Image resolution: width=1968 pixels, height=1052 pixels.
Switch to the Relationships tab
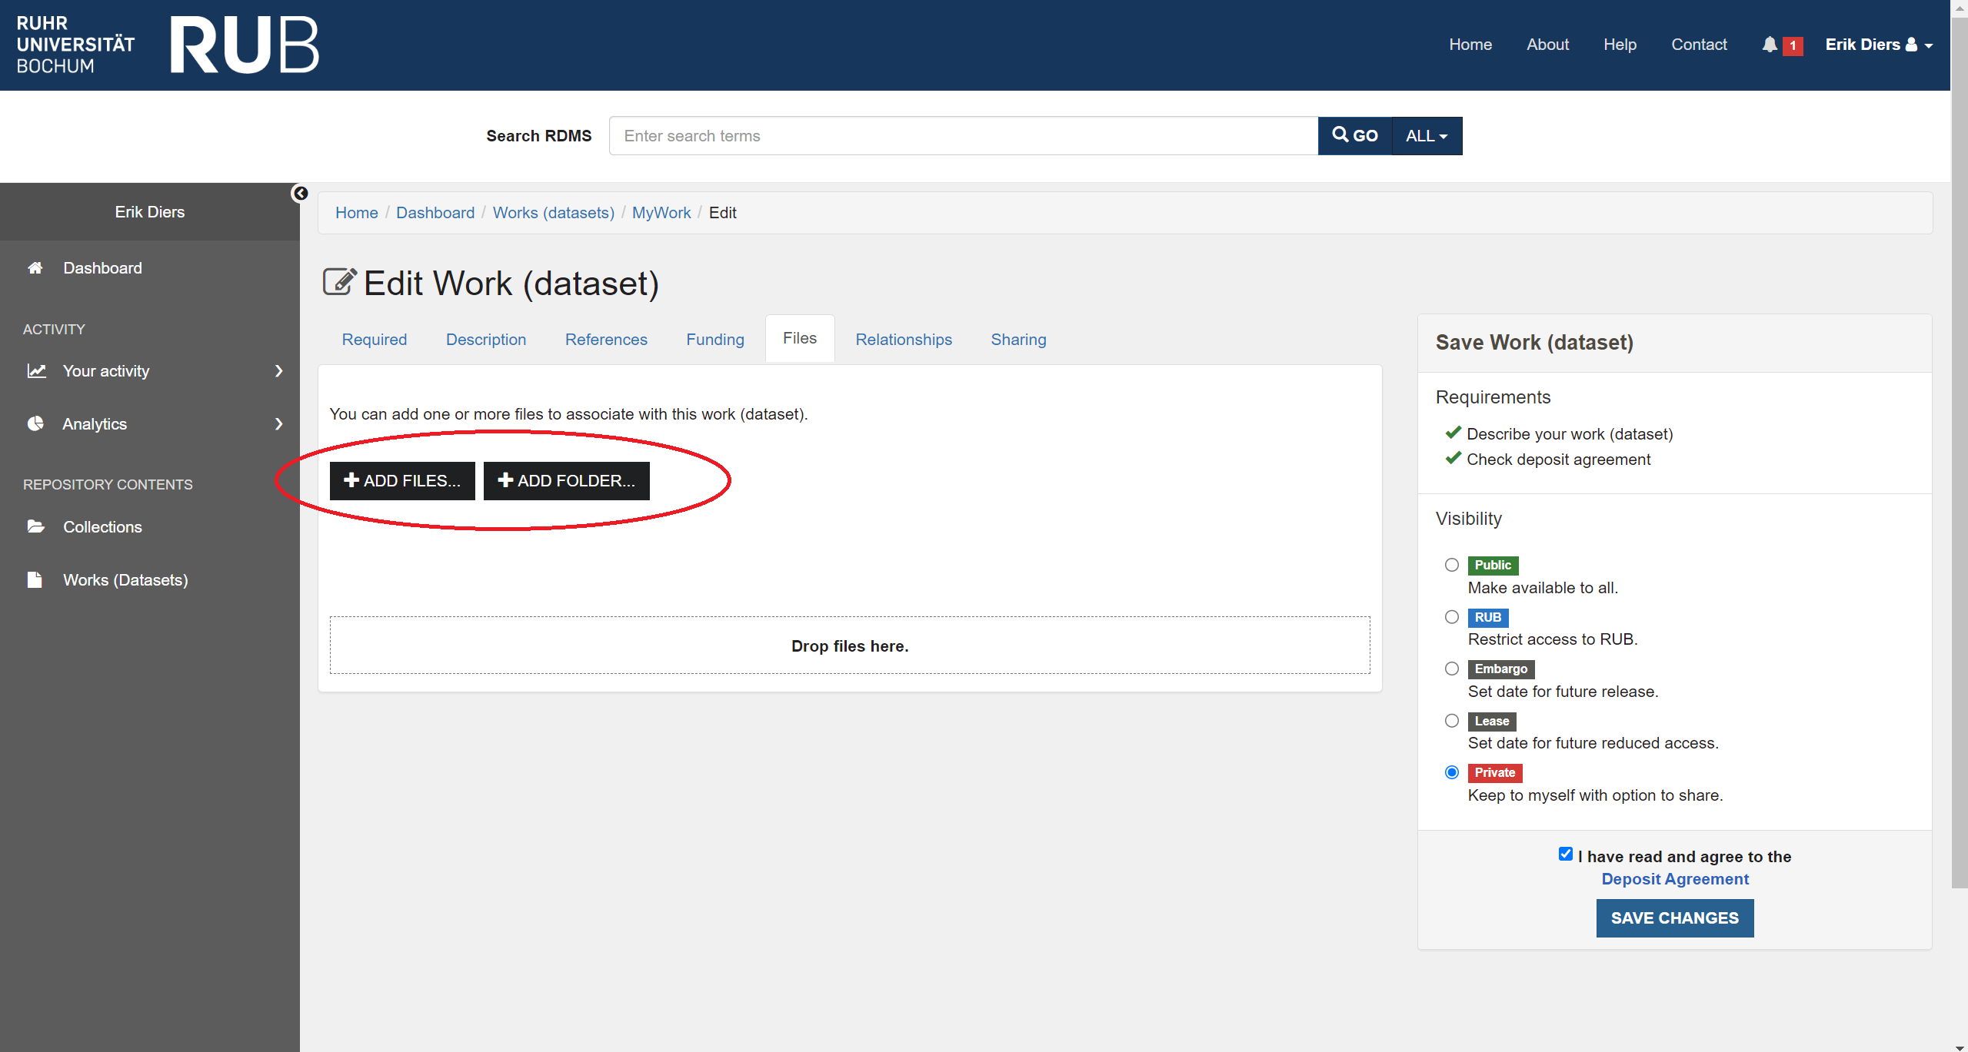click(x=904, y=340)
